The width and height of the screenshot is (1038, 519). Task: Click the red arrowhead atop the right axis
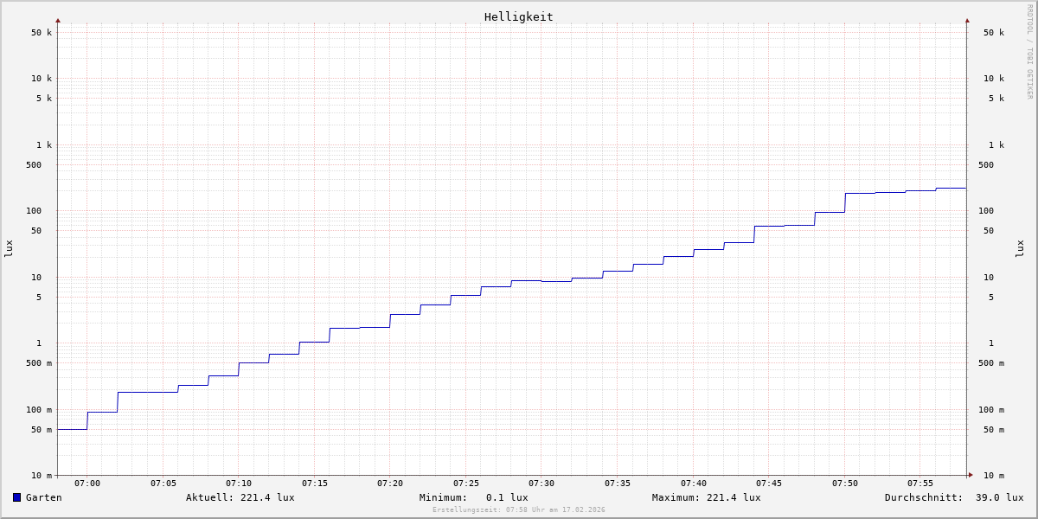(x=967, y=20)
